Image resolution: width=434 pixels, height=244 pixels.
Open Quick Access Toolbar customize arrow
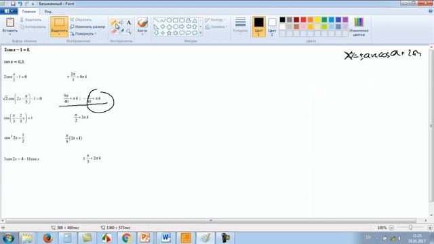click(x=33, y=4)
